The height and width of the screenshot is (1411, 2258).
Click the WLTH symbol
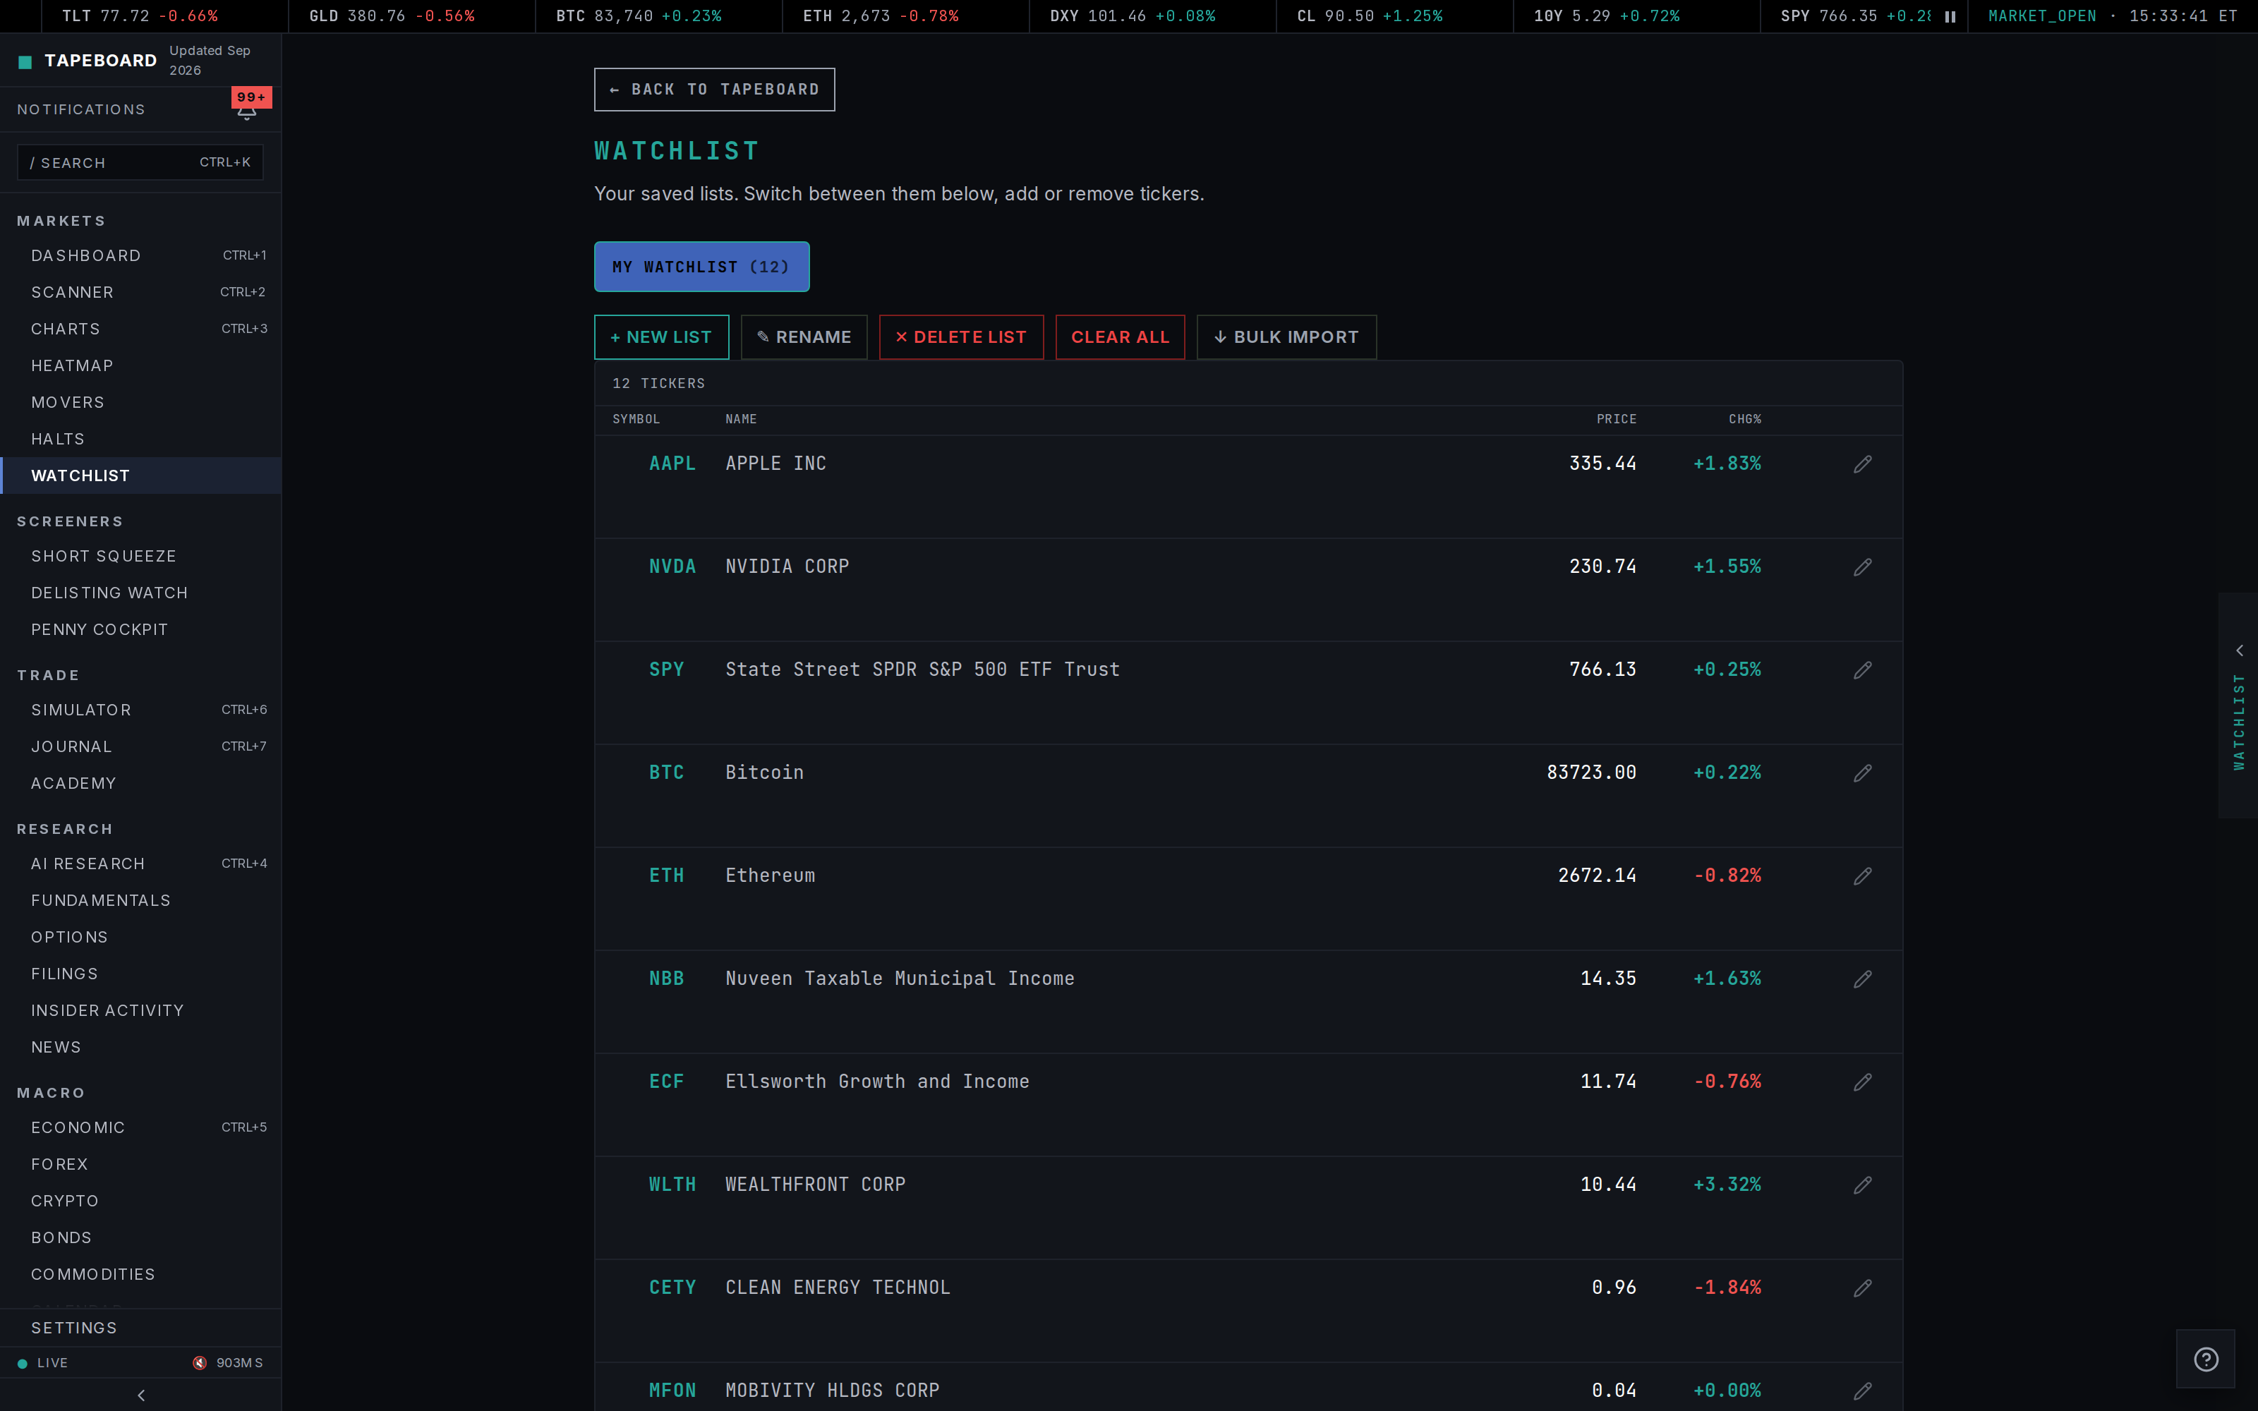(x=672, y=1185)
